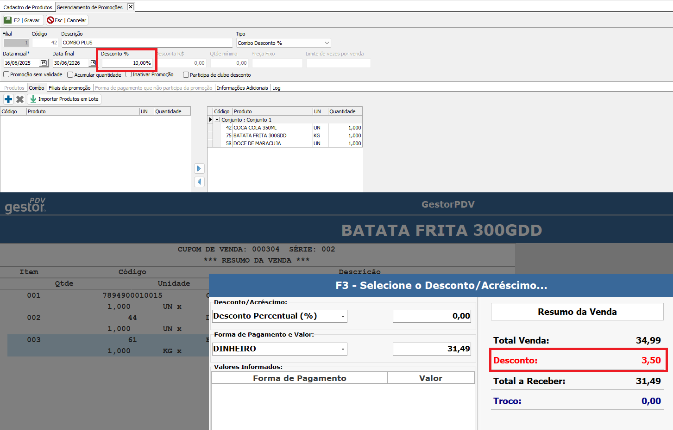Click the gestor PDV logo
The height and width of the screenshot is (430, 673).
(x=25, y=205)
